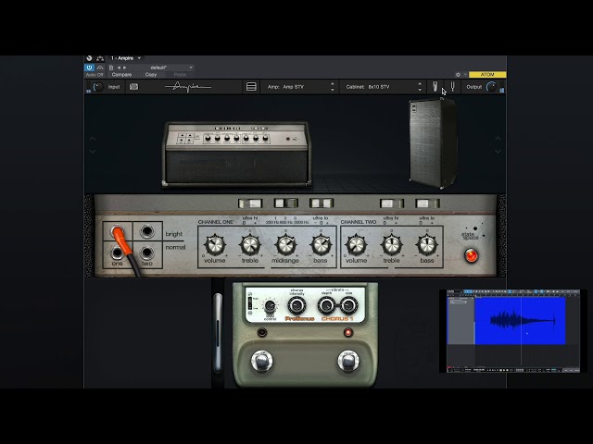Click the red LED on Chorus pedal
Viewport: 593px width, 444px height.
point(348,333)
